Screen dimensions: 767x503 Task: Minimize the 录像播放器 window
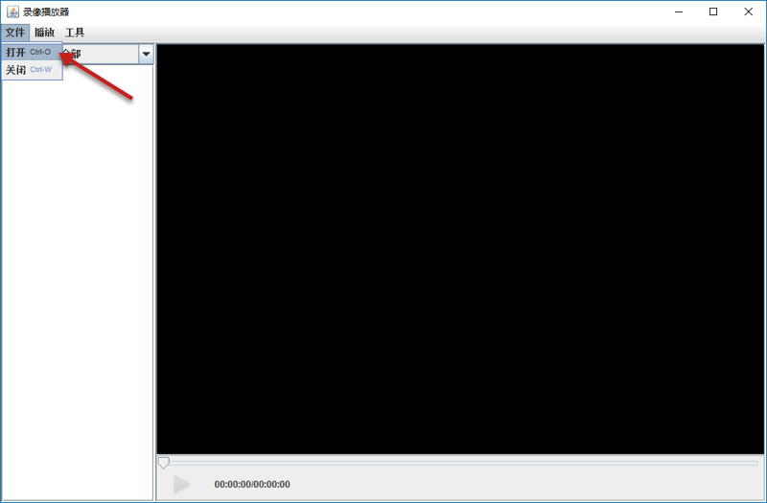[x=678, y=11]
